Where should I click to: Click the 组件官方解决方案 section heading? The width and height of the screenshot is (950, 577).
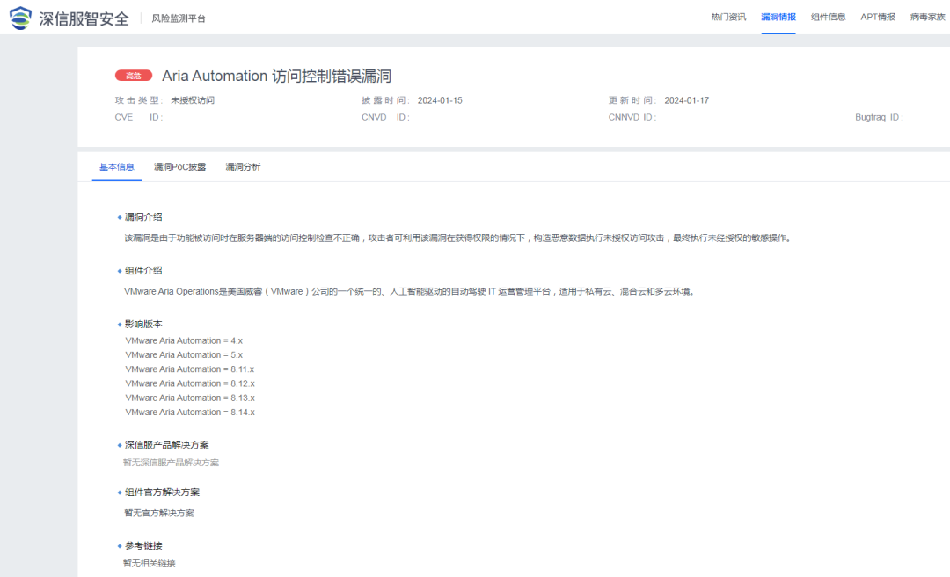tap(162, 493)
